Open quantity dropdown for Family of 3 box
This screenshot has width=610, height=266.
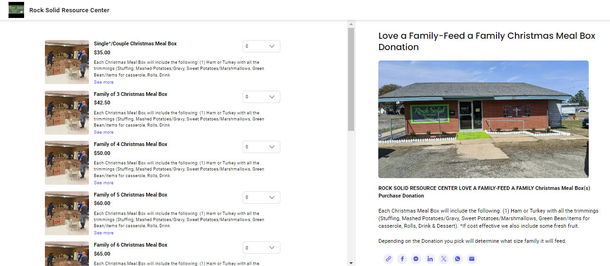[261, 97]
